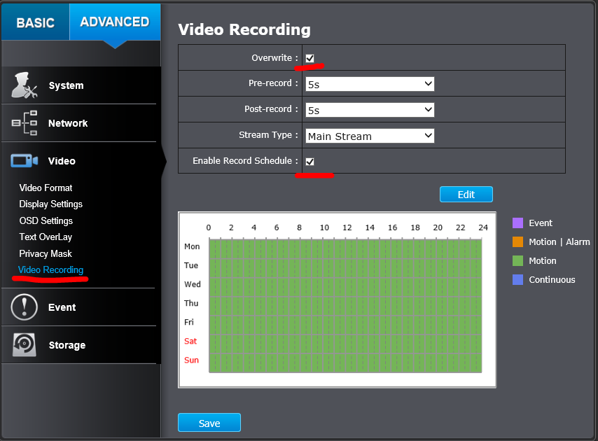This screenshot has width=598, height=441.
Task: Click the Tue day label
Action: (x=191, y=265)
